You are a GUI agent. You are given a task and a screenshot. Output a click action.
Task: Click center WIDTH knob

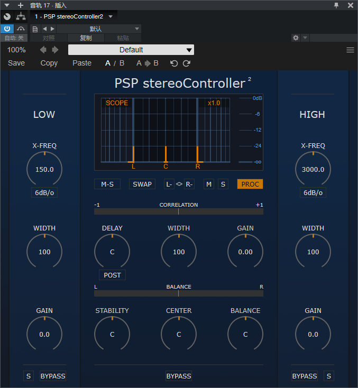coord(179,252)
